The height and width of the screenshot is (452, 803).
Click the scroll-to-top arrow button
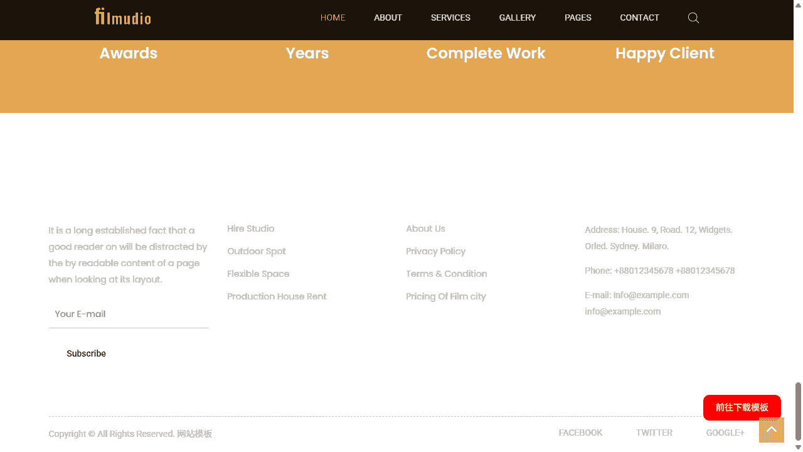(771, 430)
